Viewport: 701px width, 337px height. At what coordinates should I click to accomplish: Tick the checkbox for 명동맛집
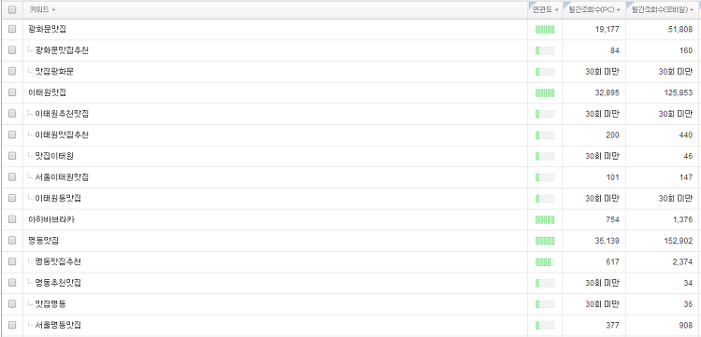(x=12, y=241)
